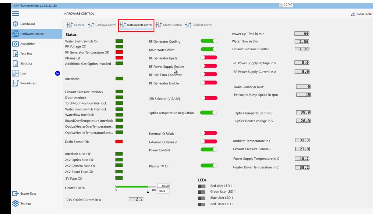The image size is (373, 214).
Task: Enable the RF Generator Ignite switch
Action: tap(209, 58)
